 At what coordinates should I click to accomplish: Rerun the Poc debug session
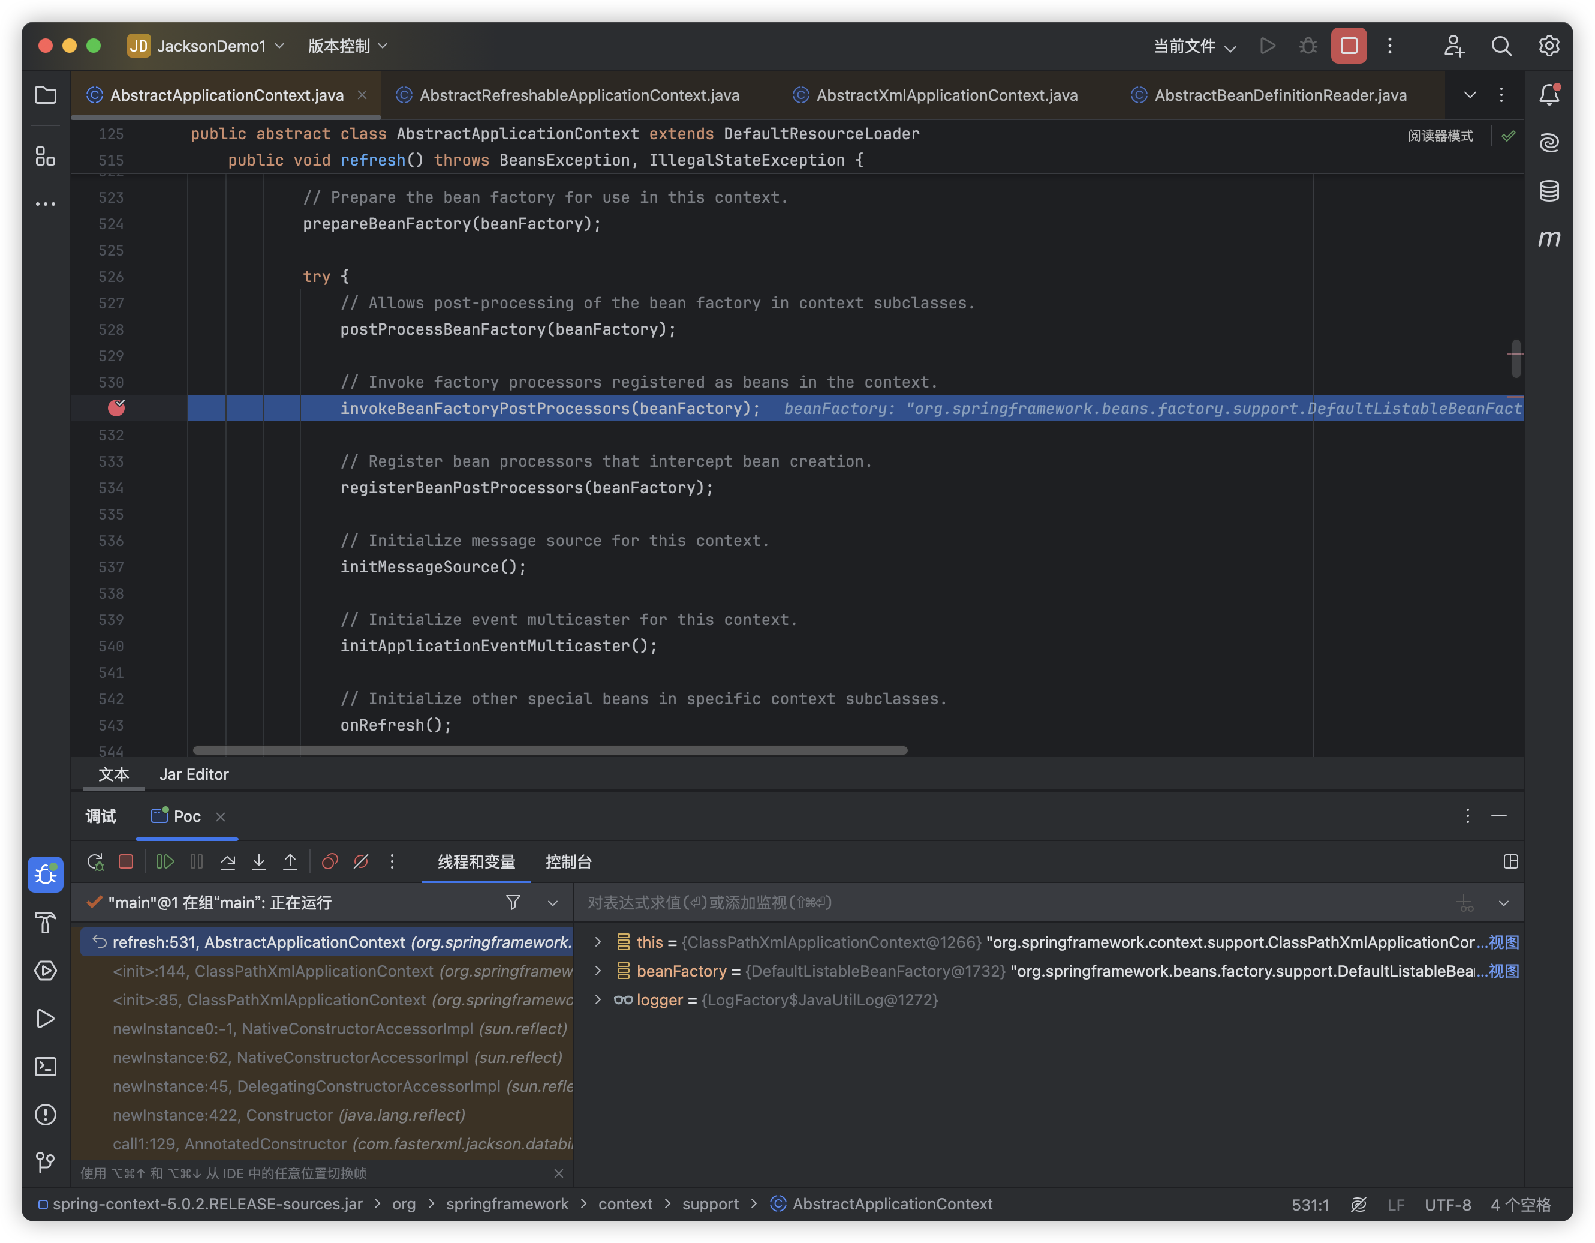[x=96, y=862]
